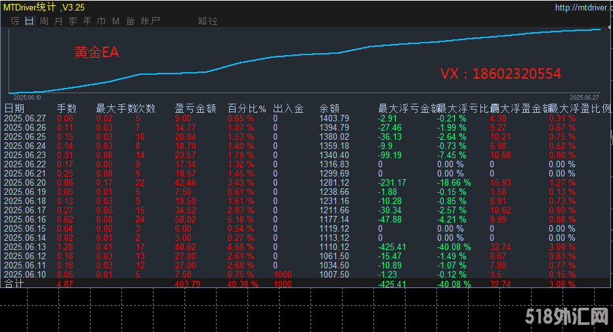Click balance value 1007.50

pyautogui.click(x=334, y=274)
